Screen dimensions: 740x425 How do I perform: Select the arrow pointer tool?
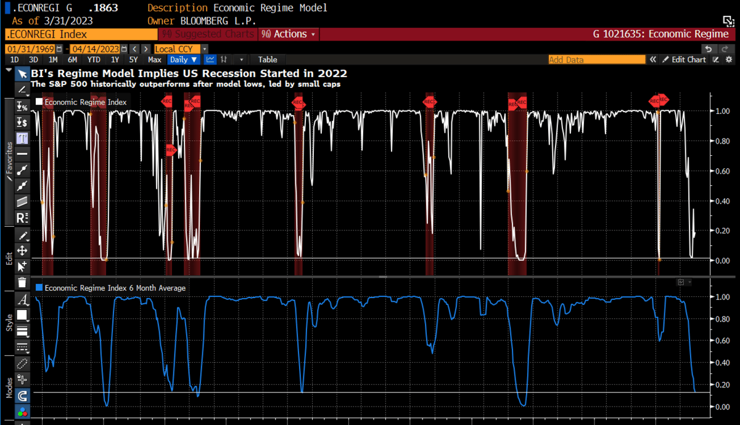(22, 75)
